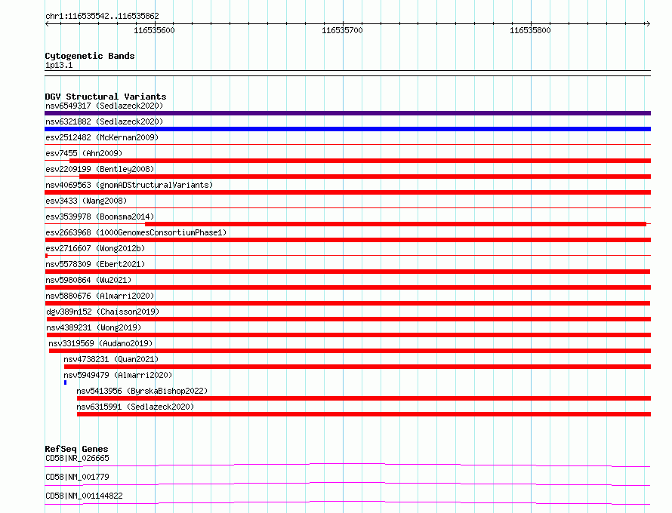Image resolution: width=672 pixels, height=513 pixels.
Task: Select the dark purple nsv6549317 variant bar
Action: pyautogui.click(x=347, y=113)
